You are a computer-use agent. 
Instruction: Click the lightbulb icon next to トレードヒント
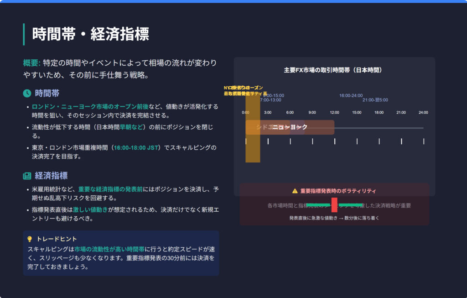coord(30,239)
